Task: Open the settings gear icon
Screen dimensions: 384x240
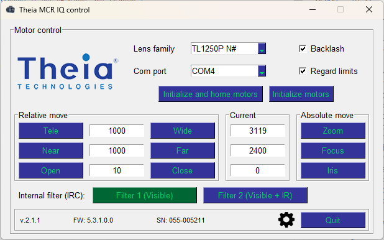Action: pyautogui.click(x=286, y=220)
